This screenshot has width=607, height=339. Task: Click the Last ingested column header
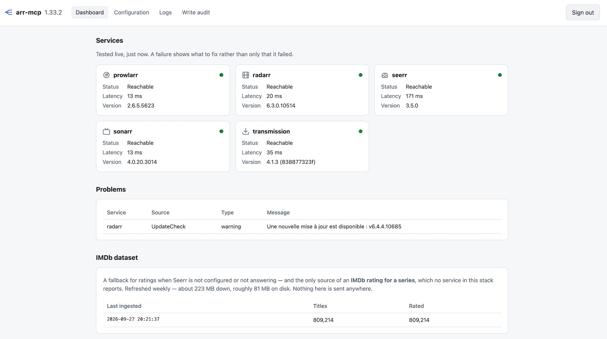124,306
